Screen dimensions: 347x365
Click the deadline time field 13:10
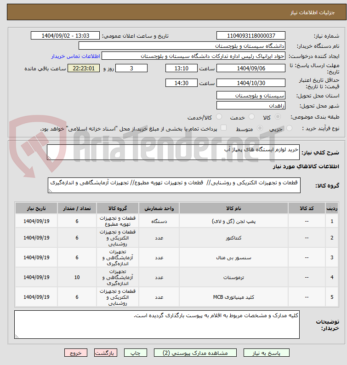tap(181, 68)
